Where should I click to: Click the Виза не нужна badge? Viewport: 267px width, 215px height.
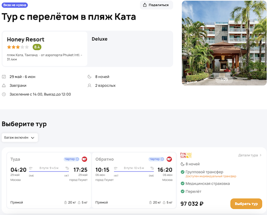click(14, 5)
